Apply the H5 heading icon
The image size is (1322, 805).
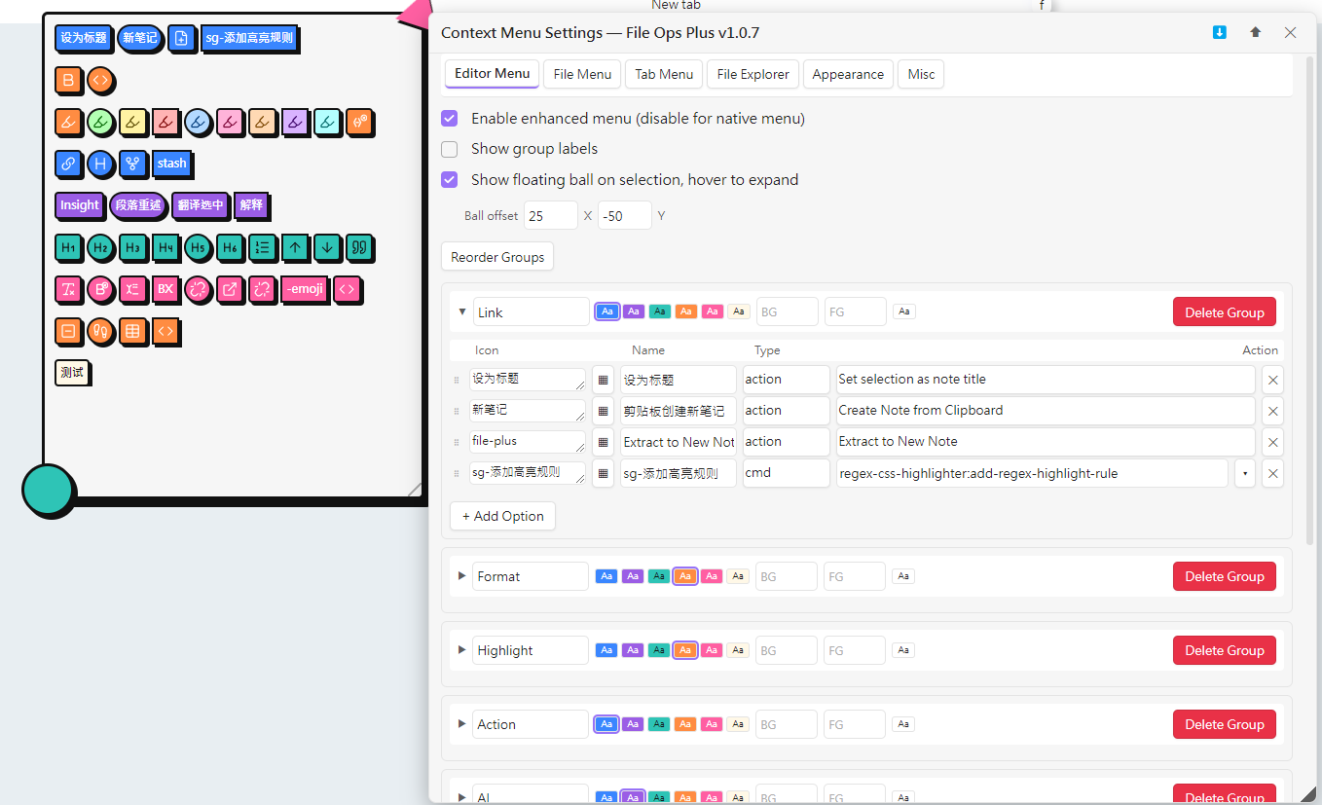[x=198, y=247]
